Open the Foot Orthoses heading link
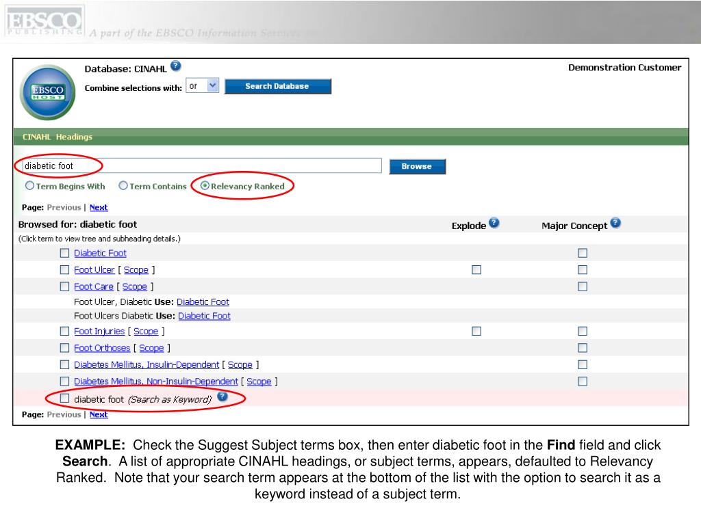The image size is (701, 525). [102, 348]
